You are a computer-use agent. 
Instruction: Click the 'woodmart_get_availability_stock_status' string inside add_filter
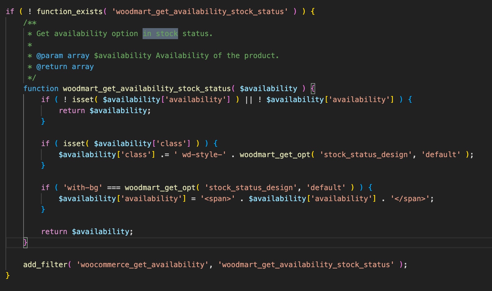306,265
